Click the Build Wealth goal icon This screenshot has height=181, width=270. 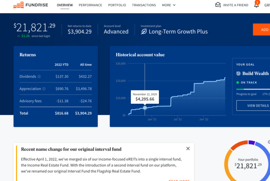238,73
